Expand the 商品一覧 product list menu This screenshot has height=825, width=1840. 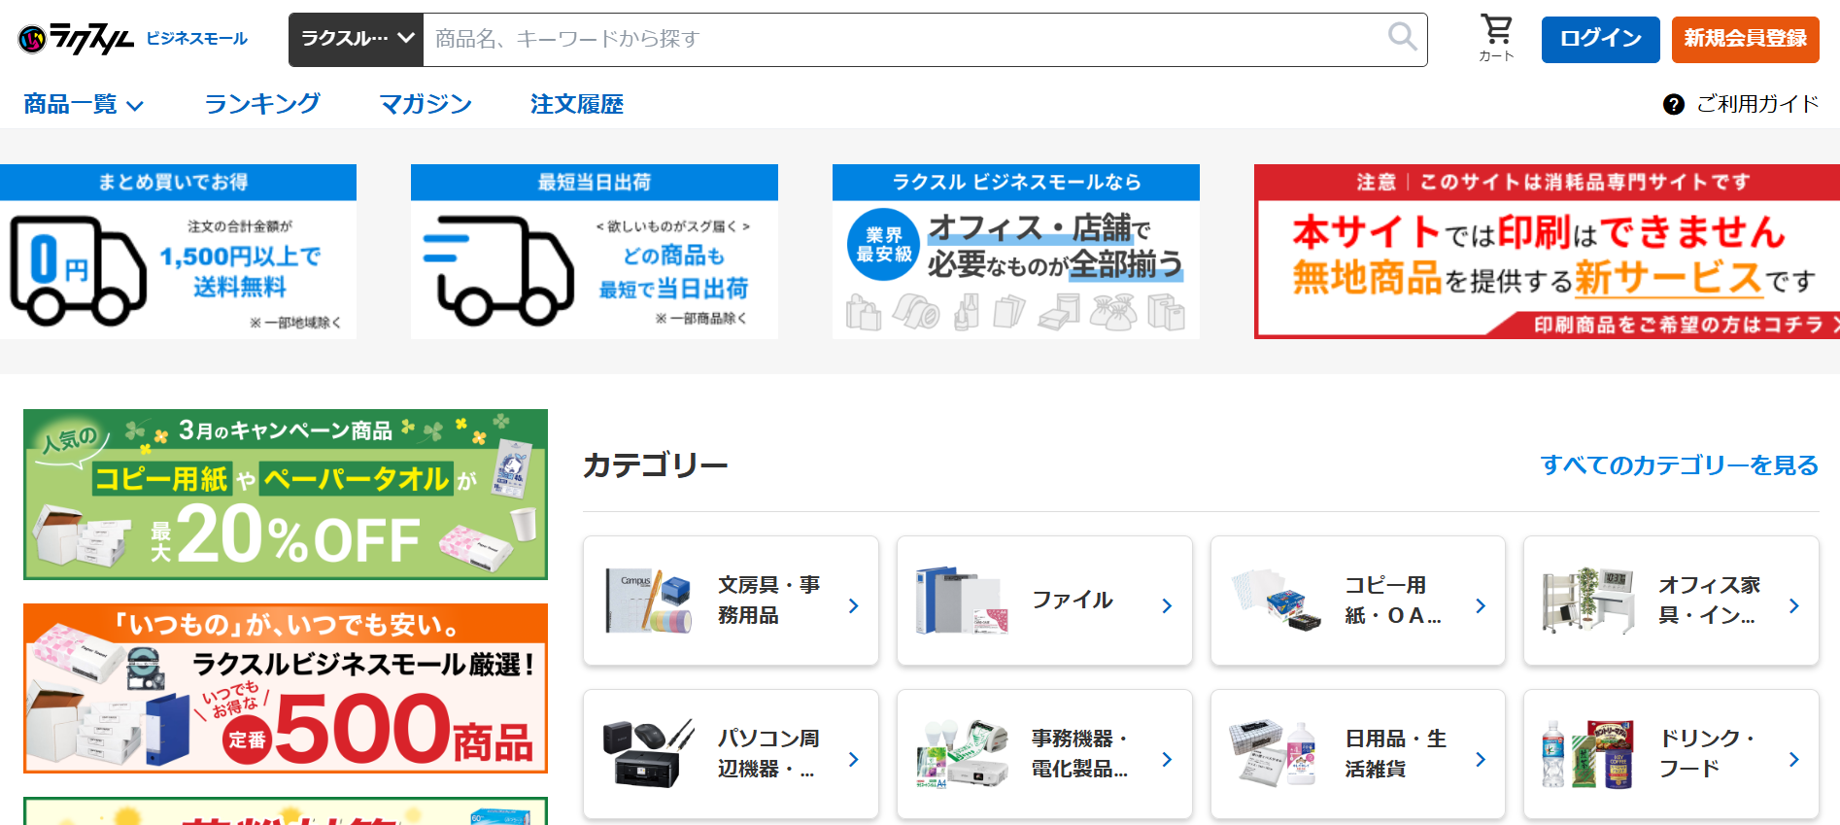(x=84, y=105)
